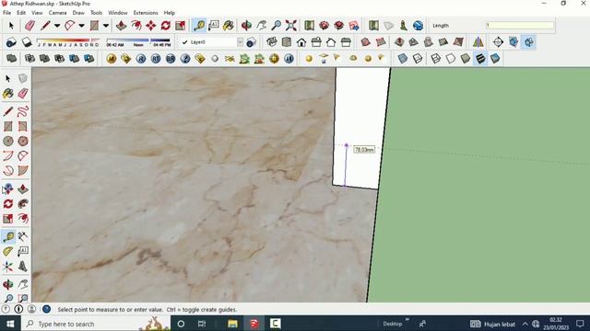Click the Instructor help icon in status bar
The height and width of the screenshot is (331, 590).
(x=47, y=309)
